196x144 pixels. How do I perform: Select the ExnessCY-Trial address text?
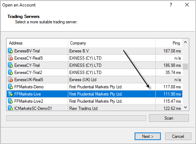coord(27,65)
